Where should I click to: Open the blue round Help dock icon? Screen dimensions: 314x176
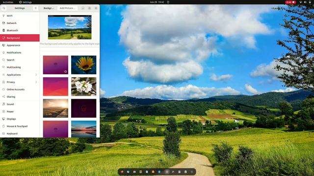pyautogui.click(x=159, y=172)
